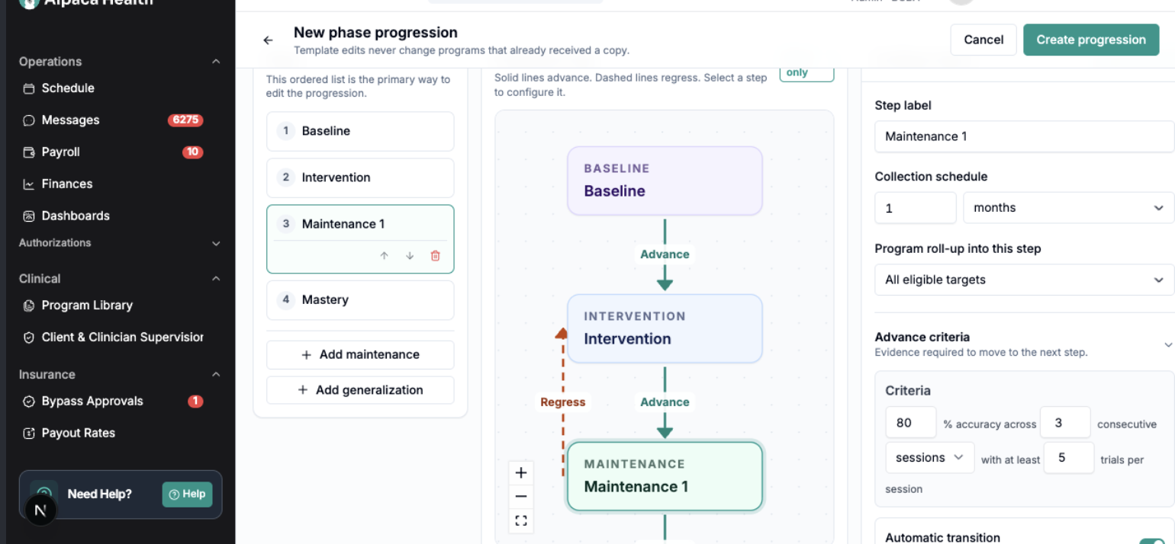
Task: Toggle the Automatic transition switch
Action: click(1152, 541)
